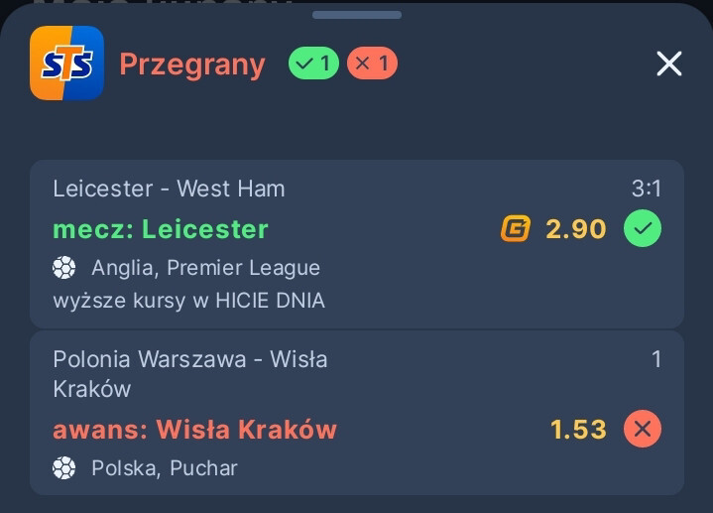Tap the 3:1 final score
Viewport: 713px width, 513px height.
pyautogui.click(x=646, y=189)
